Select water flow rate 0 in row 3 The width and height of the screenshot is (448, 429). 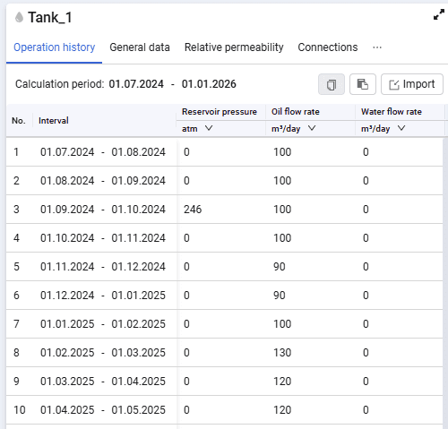click(399, 210)
